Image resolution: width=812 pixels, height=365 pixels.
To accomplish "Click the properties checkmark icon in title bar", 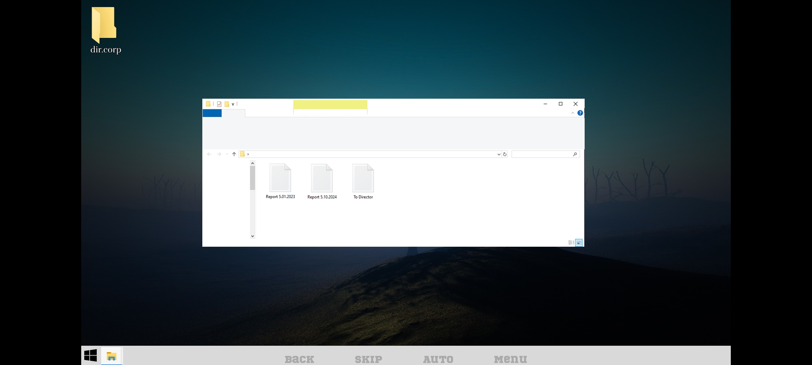I will (x=219, y=104).
